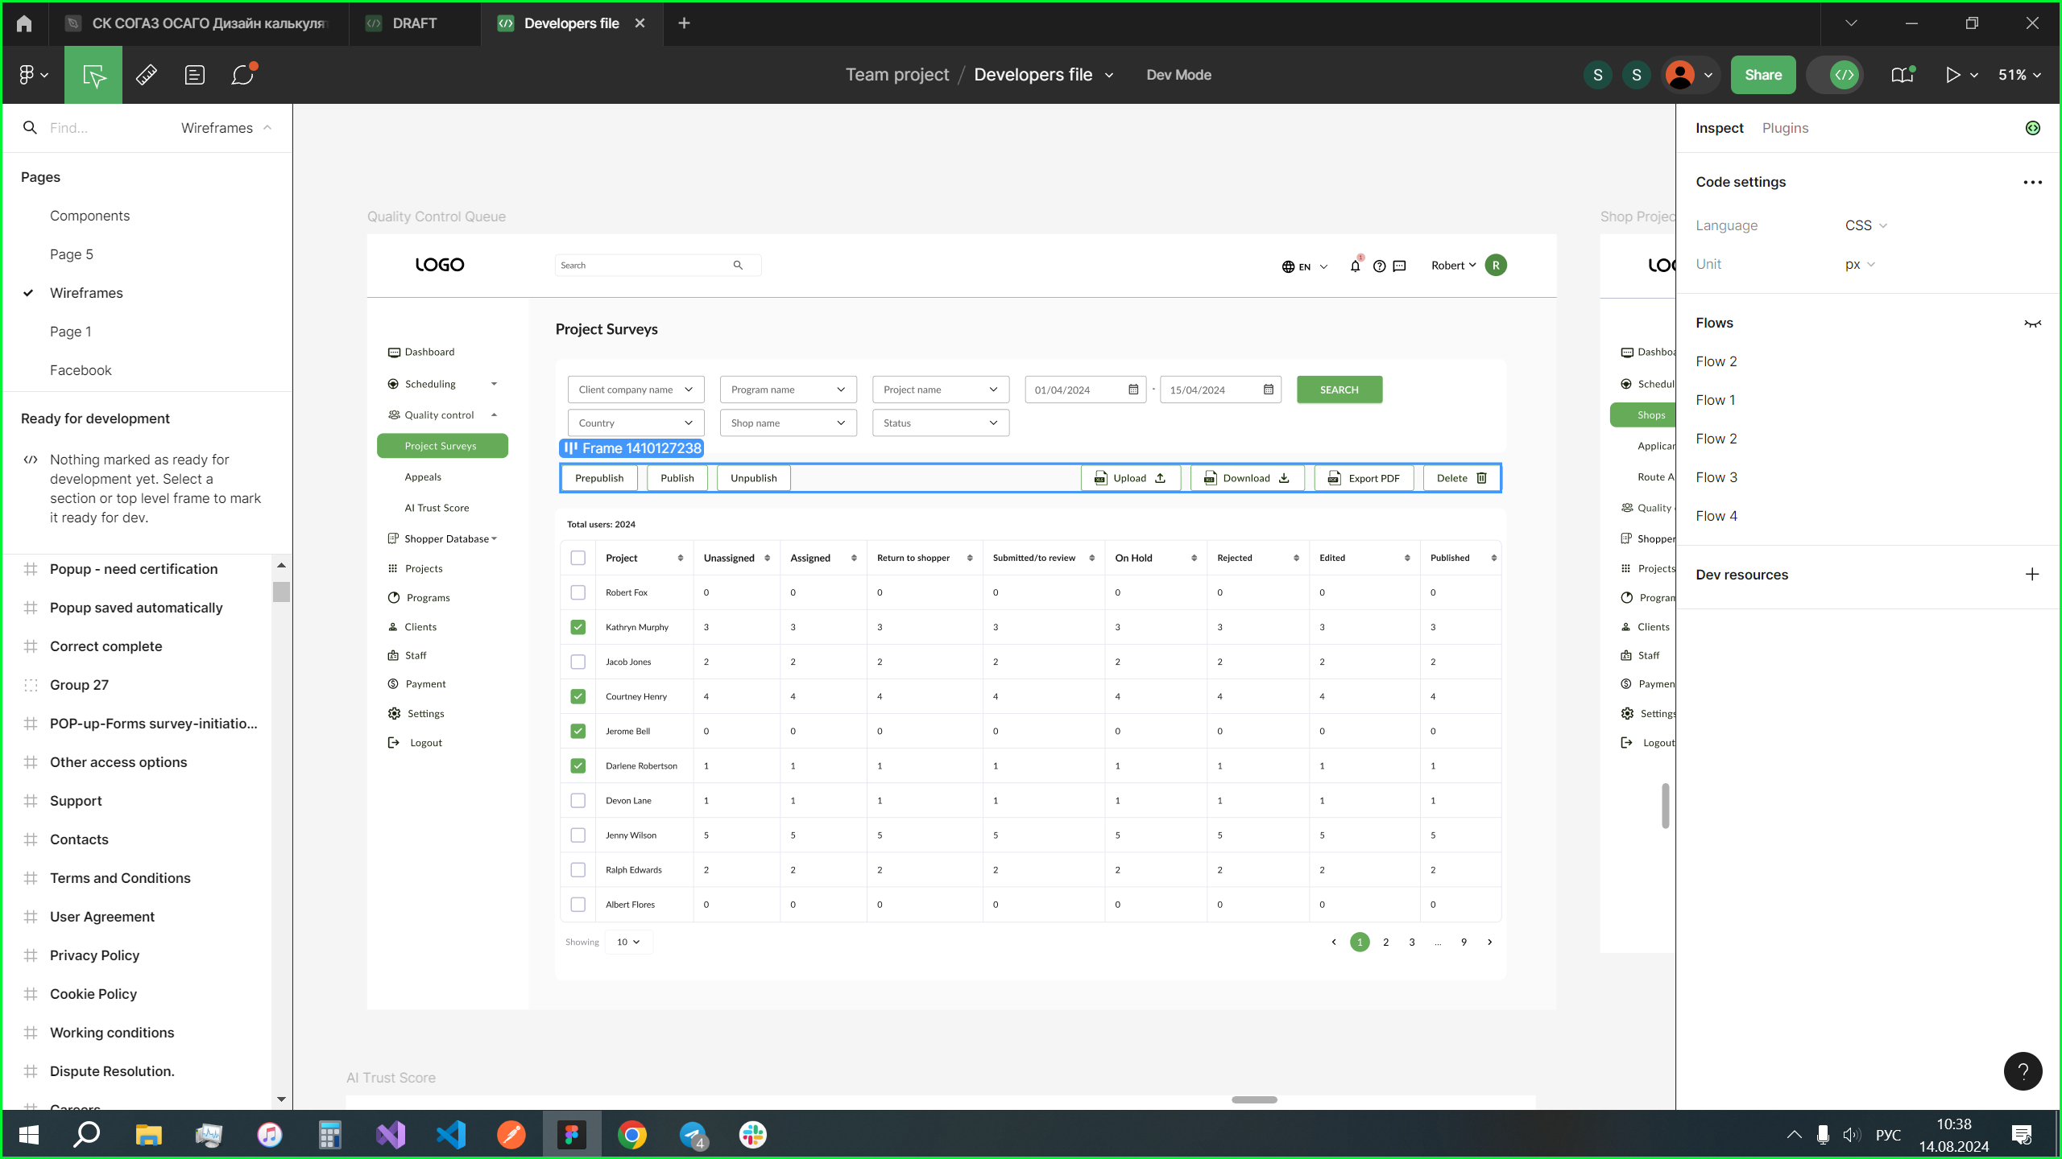Open Figma from Windows taskbar
This screenshot has width=2062, height=1159.
pyautogui.click(x=571, y=1135)
